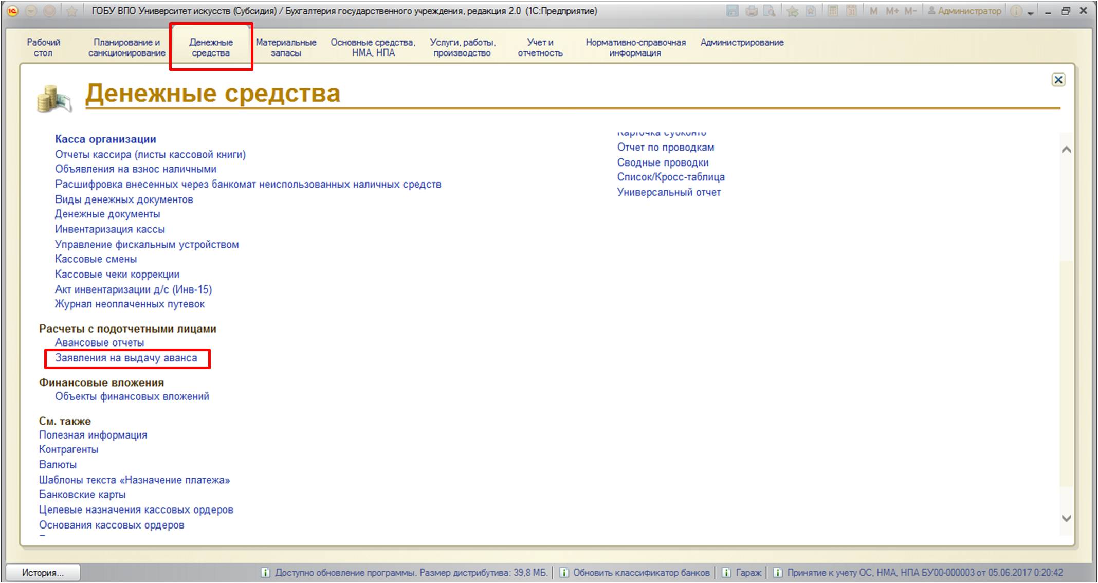Viewport: 1098px width, 583px height.
Task: Open the Calculator icon
Action: click(833, 11)
